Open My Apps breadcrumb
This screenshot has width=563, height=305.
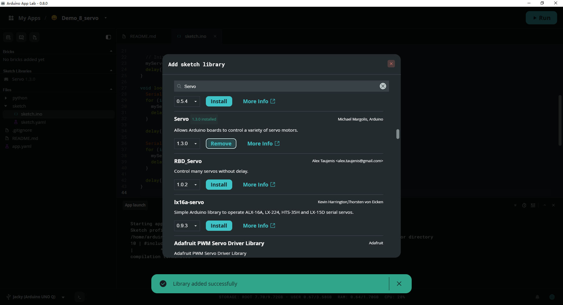coord(29,18)
